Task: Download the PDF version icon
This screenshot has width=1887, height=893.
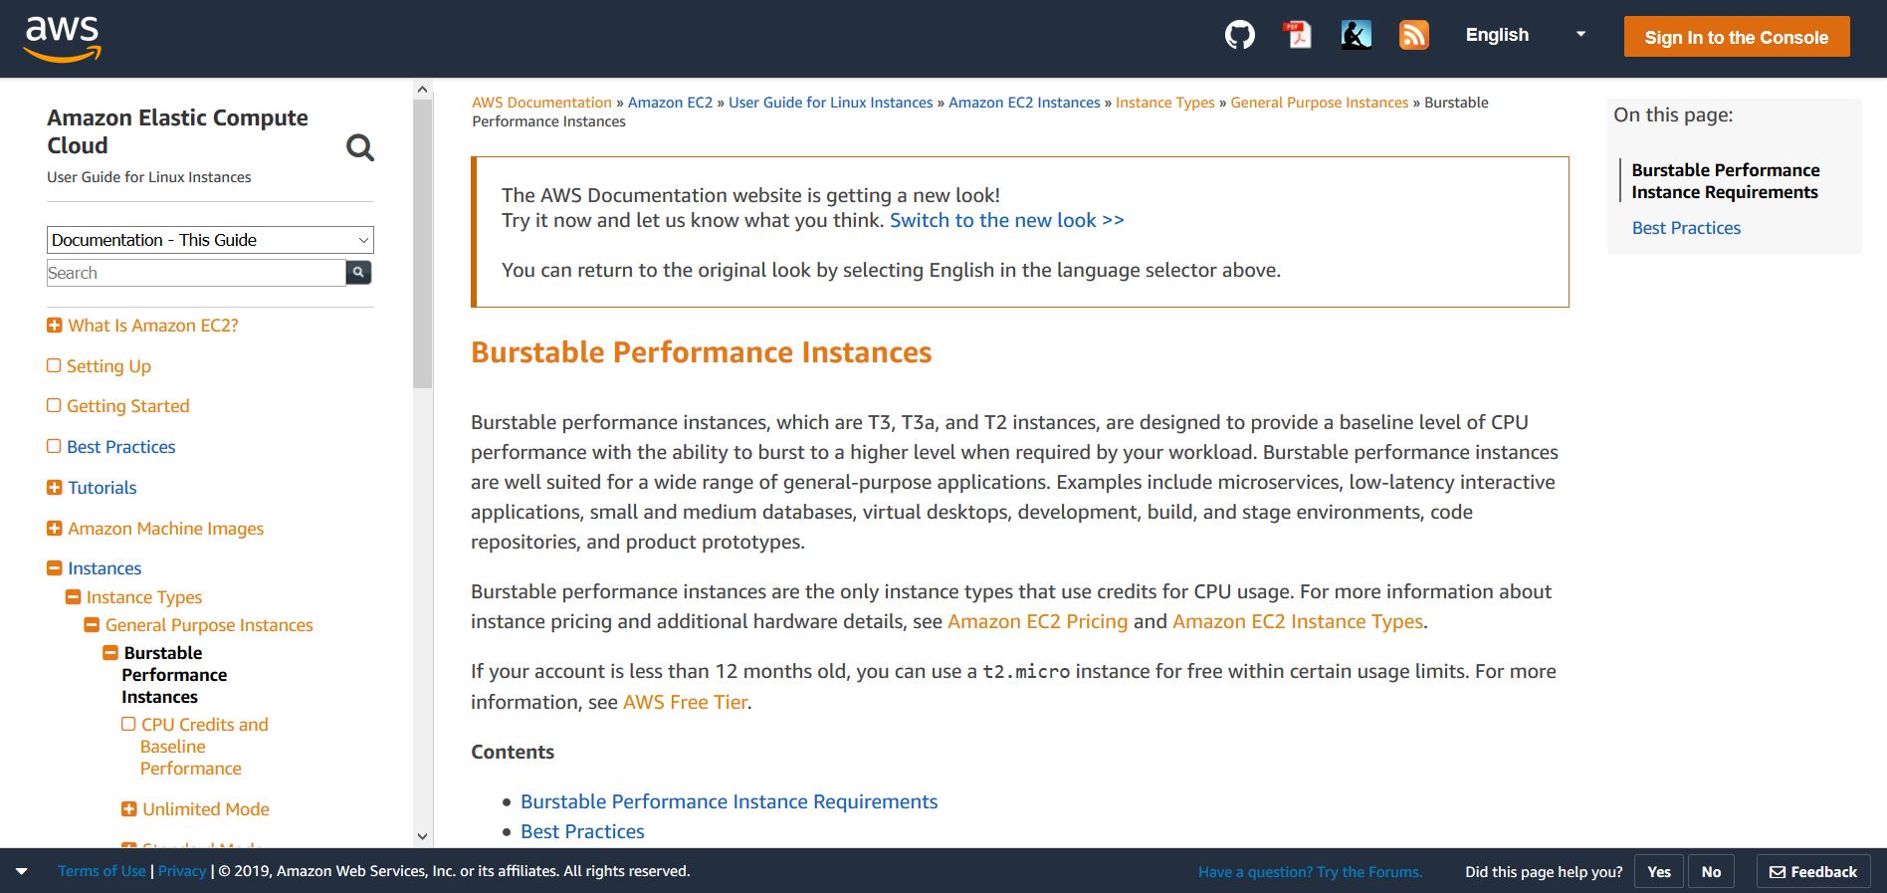Action: (1297, 36)
